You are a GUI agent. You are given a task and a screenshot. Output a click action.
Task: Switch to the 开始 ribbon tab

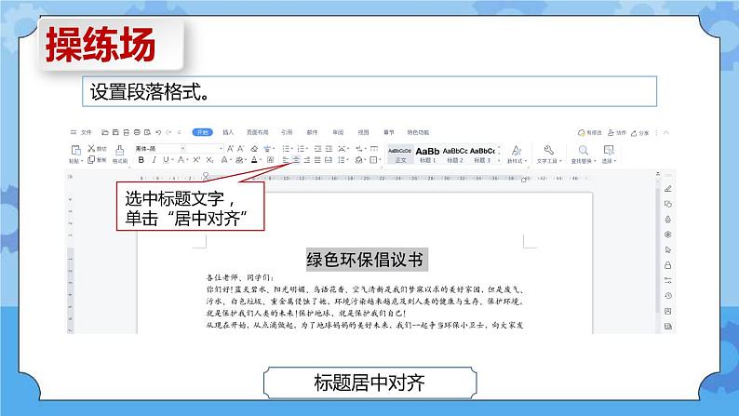[x=203, y=132]
